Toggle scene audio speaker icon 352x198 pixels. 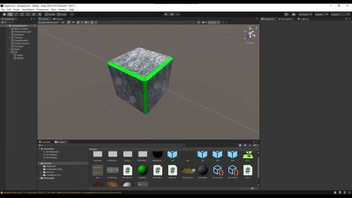pos(73,23)
